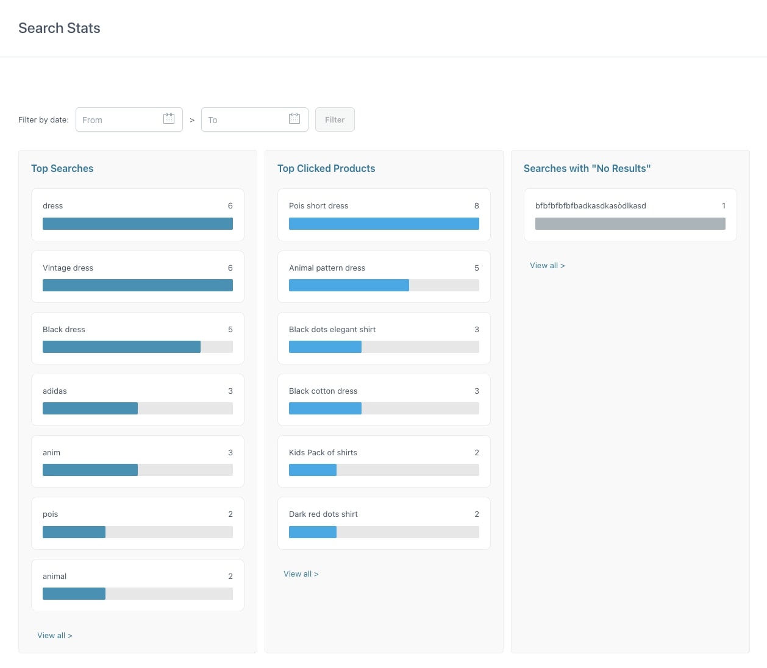
Task: Click the calendar icon in From field
Action: (x=169, y=119)
